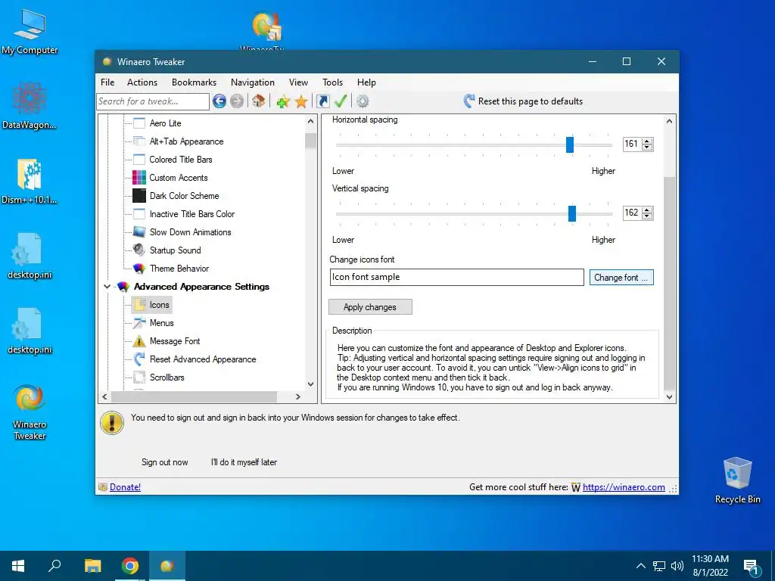
Task: Select the Dism++ desktop folder icon
Action: coord(30,182)
